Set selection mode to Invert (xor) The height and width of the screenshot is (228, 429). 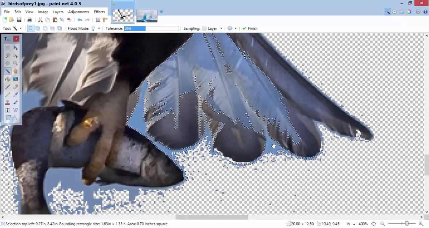point(59,28)
